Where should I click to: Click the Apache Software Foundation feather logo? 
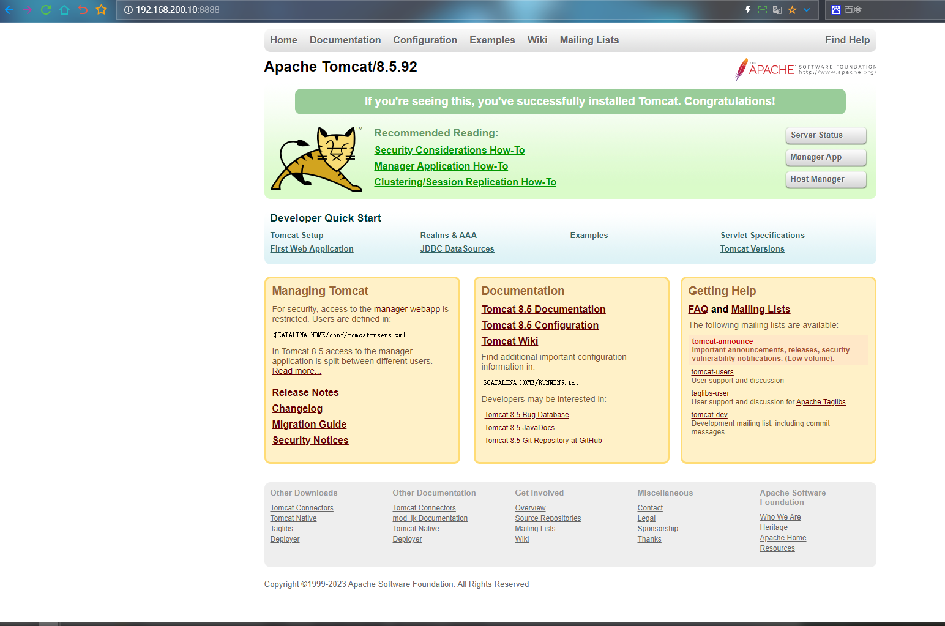[805, 70]
